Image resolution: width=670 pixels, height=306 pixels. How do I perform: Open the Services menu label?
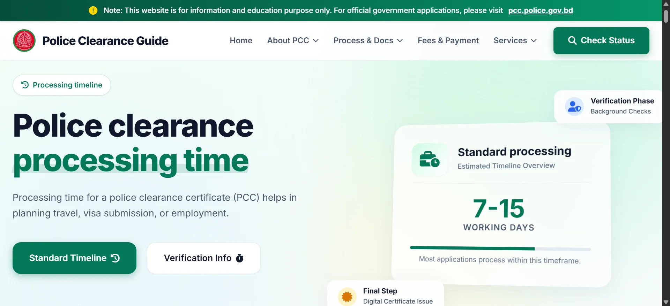(x=510, y=40)
